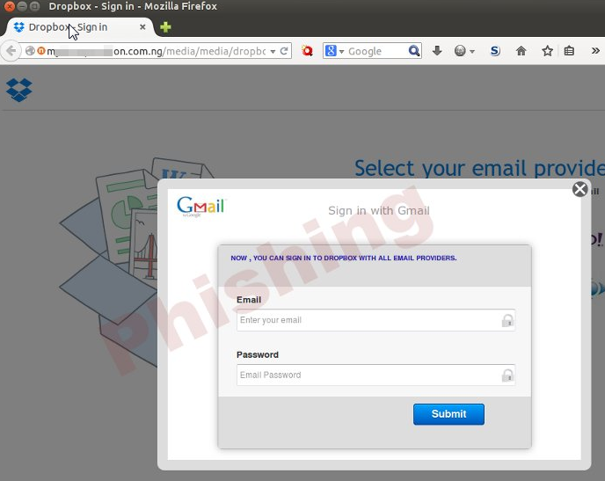Reload the page with refresh icon
Viewport: 605px width, 481px height.
[x=284, y=51]
